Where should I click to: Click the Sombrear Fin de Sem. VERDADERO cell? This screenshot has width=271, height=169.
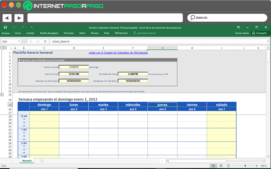(x=133, y=81)
